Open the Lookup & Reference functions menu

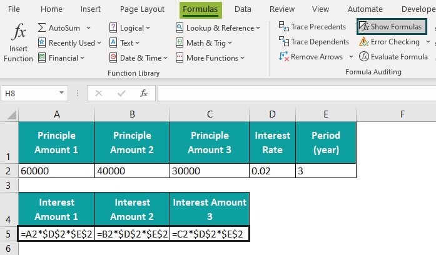218,27
